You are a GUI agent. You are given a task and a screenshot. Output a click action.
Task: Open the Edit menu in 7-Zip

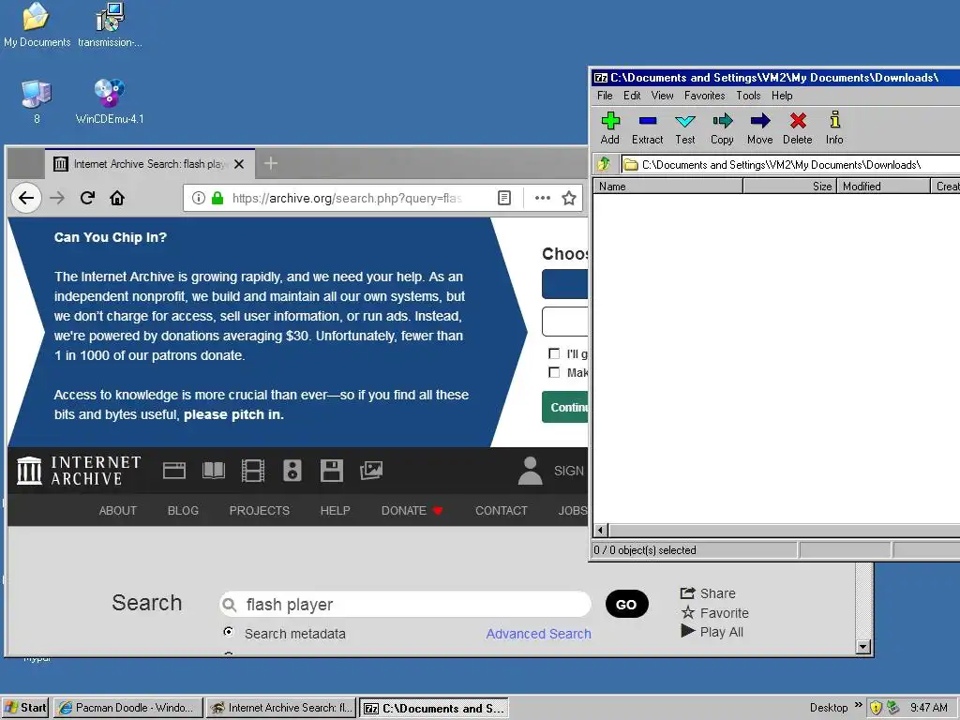click(632, 96)
